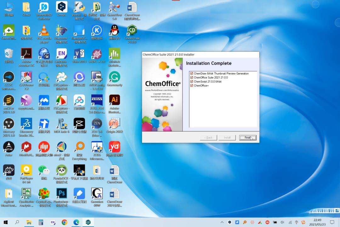The width and height of the screenshot is (340, 227).
Task: Select the SYBYL-X 2.0 icon
Action: pos(97,55)
